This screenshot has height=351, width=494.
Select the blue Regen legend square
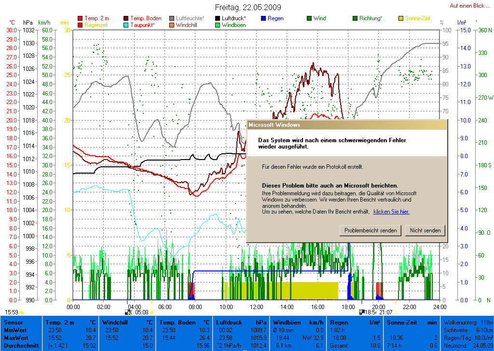pos(263,19)
